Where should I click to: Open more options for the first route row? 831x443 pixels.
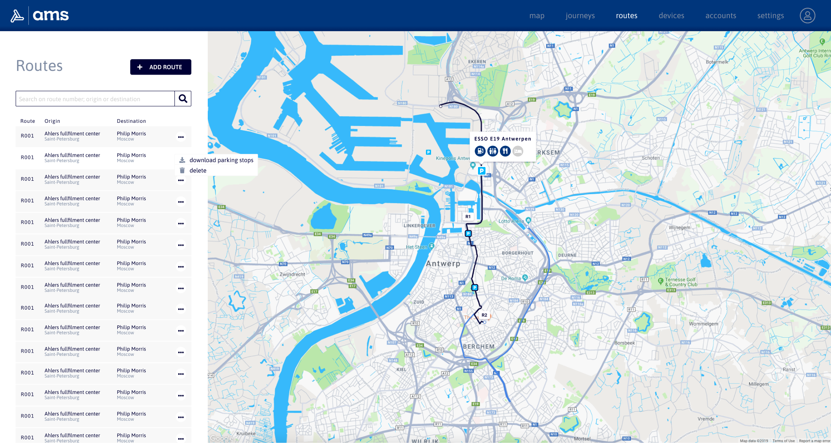[x=181, y=137]
